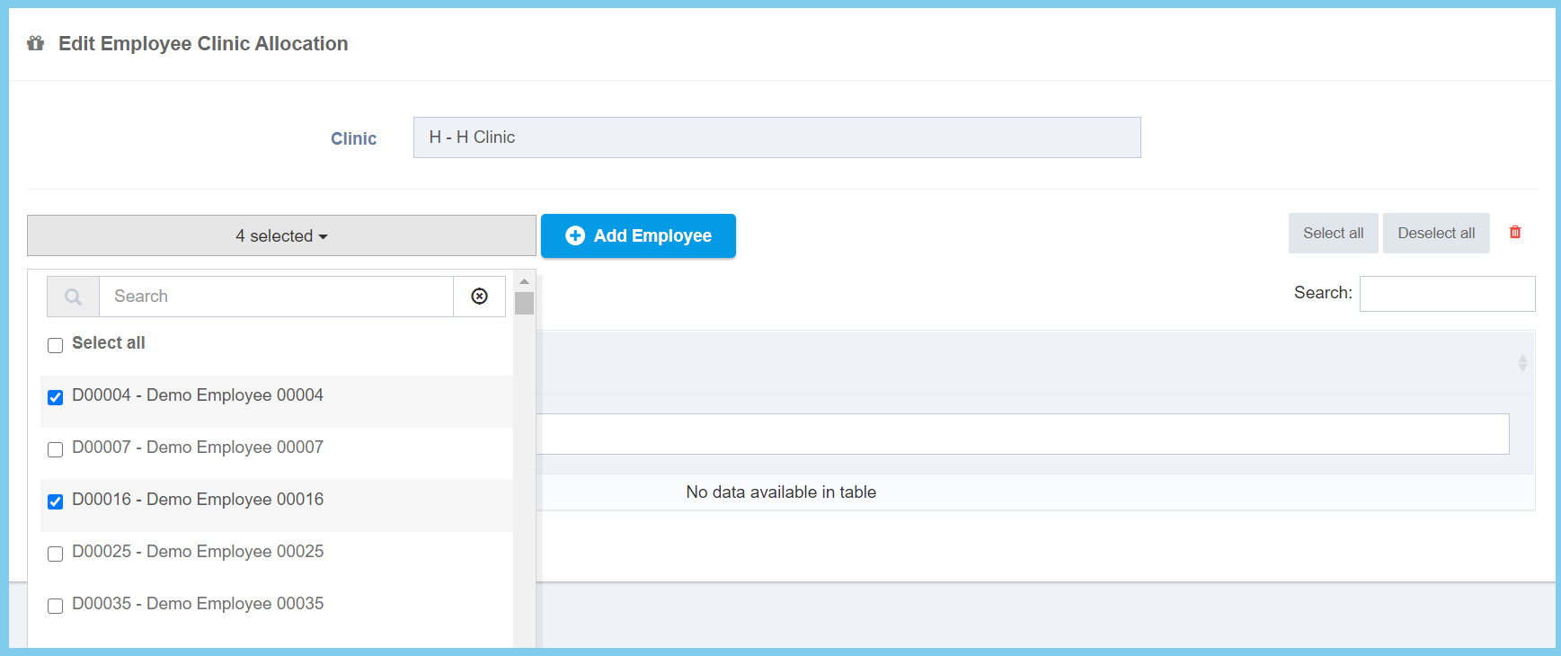Open the Clinic field showing H - H Clinic
The width and height of the screenshot is (1561, 656).
pyautogui.click(x=776, y=137)
